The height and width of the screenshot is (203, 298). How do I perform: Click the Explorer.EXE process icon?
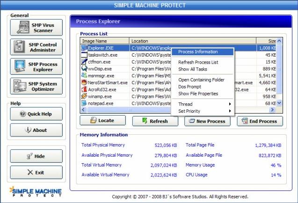click(x=84, y=48)
